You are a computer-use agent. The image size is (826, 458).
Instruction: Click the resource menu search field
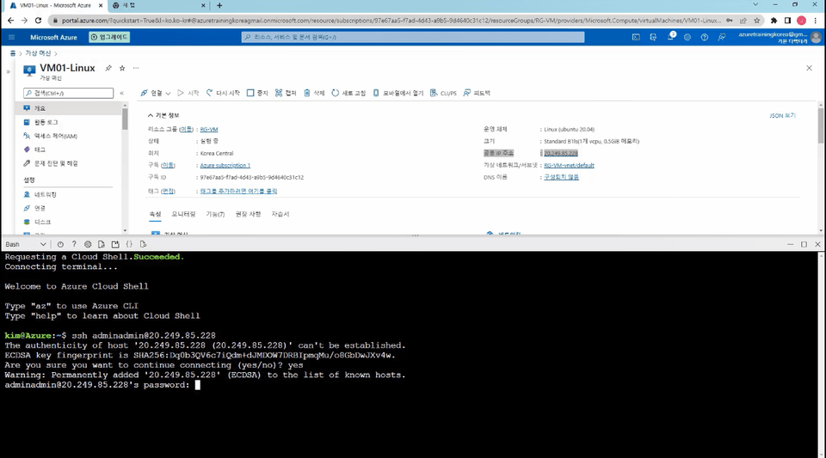(69, 93)
